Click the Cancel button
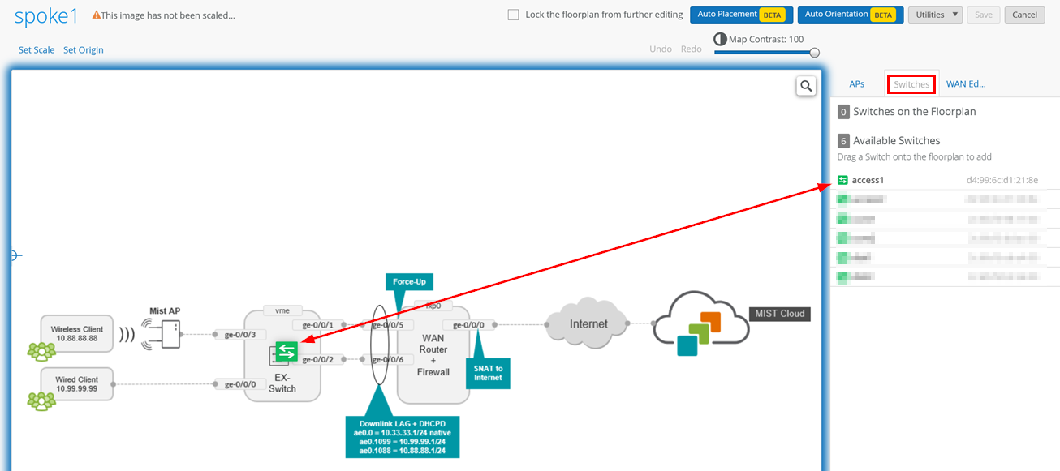Viewport: 1060px width, 471px height. (1024, 15)
